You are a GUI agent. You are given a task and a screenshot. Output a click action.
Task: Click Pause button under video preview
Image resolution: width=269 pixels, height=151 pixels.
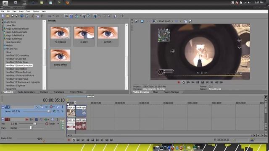(x=198, y=82)
